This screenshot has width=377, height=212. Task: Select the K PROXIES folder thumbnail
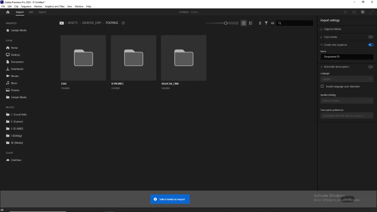[x=133, y=58]
